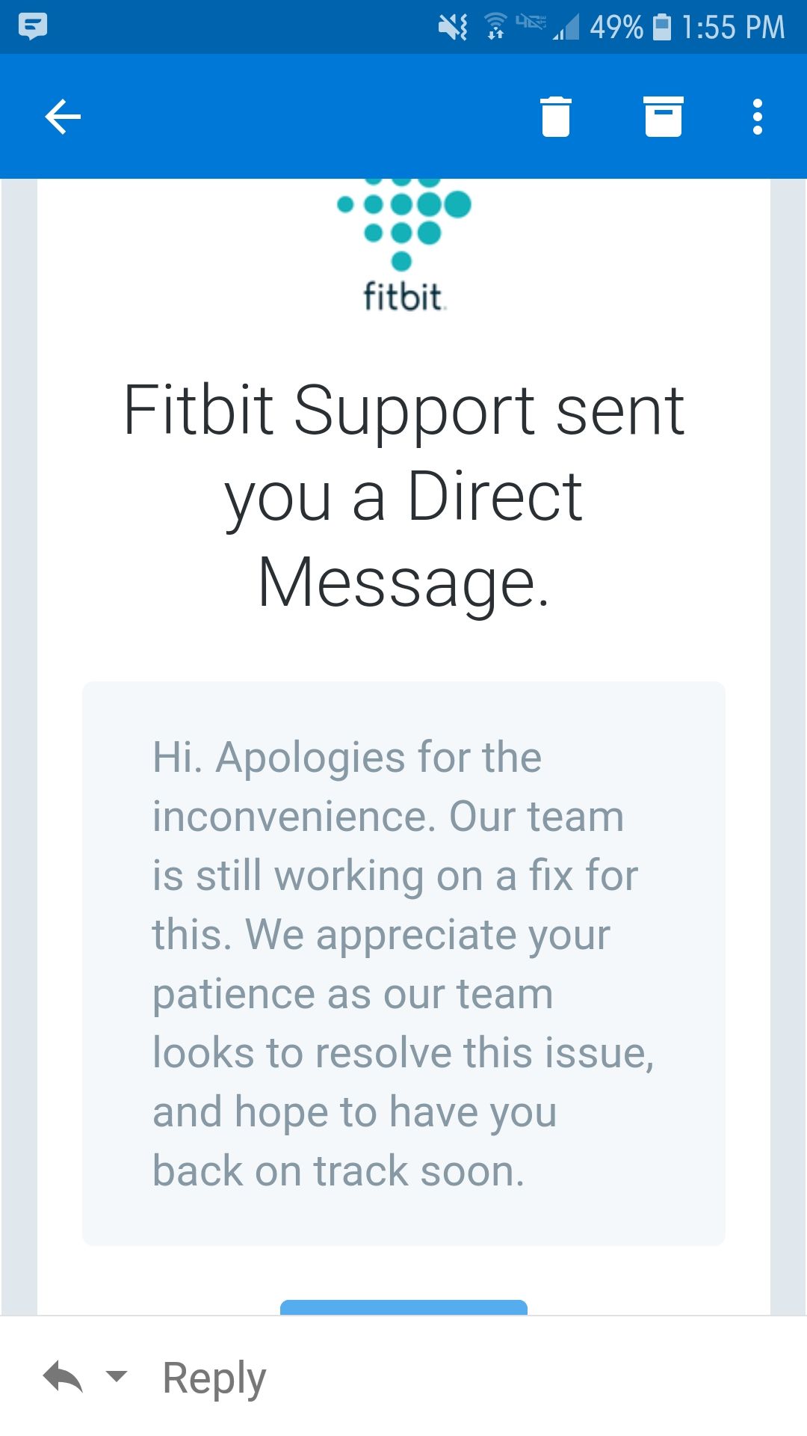The image size is (807, 1436).
Task: Delete this email with the trash icon
Action: tap(556, 117)
